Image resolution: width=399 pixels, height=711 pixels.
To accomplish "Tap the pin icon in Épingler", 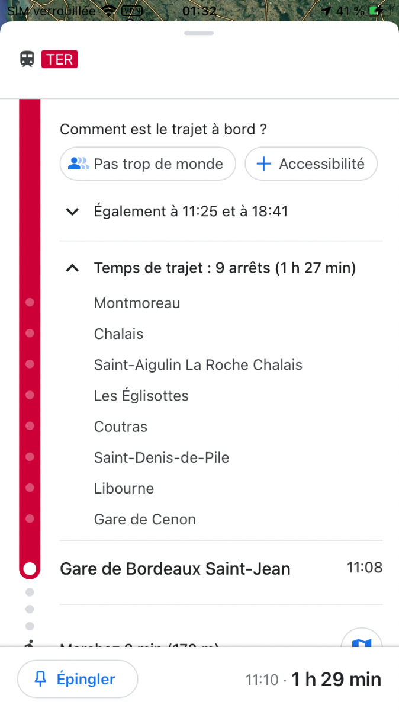I will coord(41,680).
